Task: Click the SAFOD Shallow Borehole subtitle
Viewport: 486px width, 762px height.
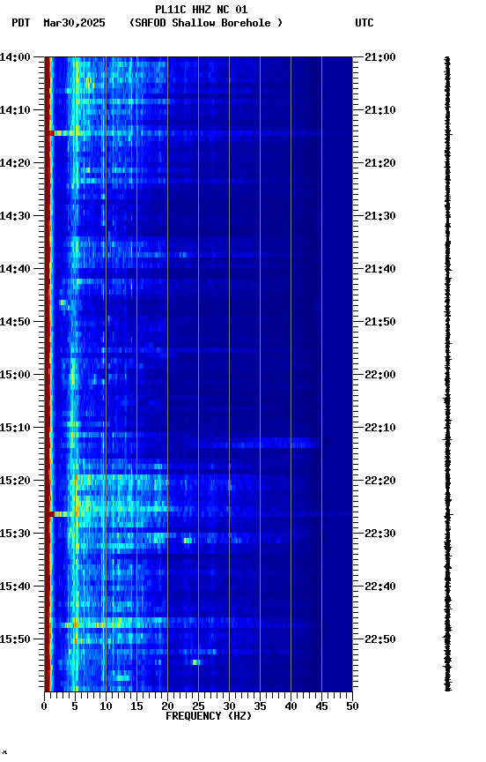Action: point(206,23)
